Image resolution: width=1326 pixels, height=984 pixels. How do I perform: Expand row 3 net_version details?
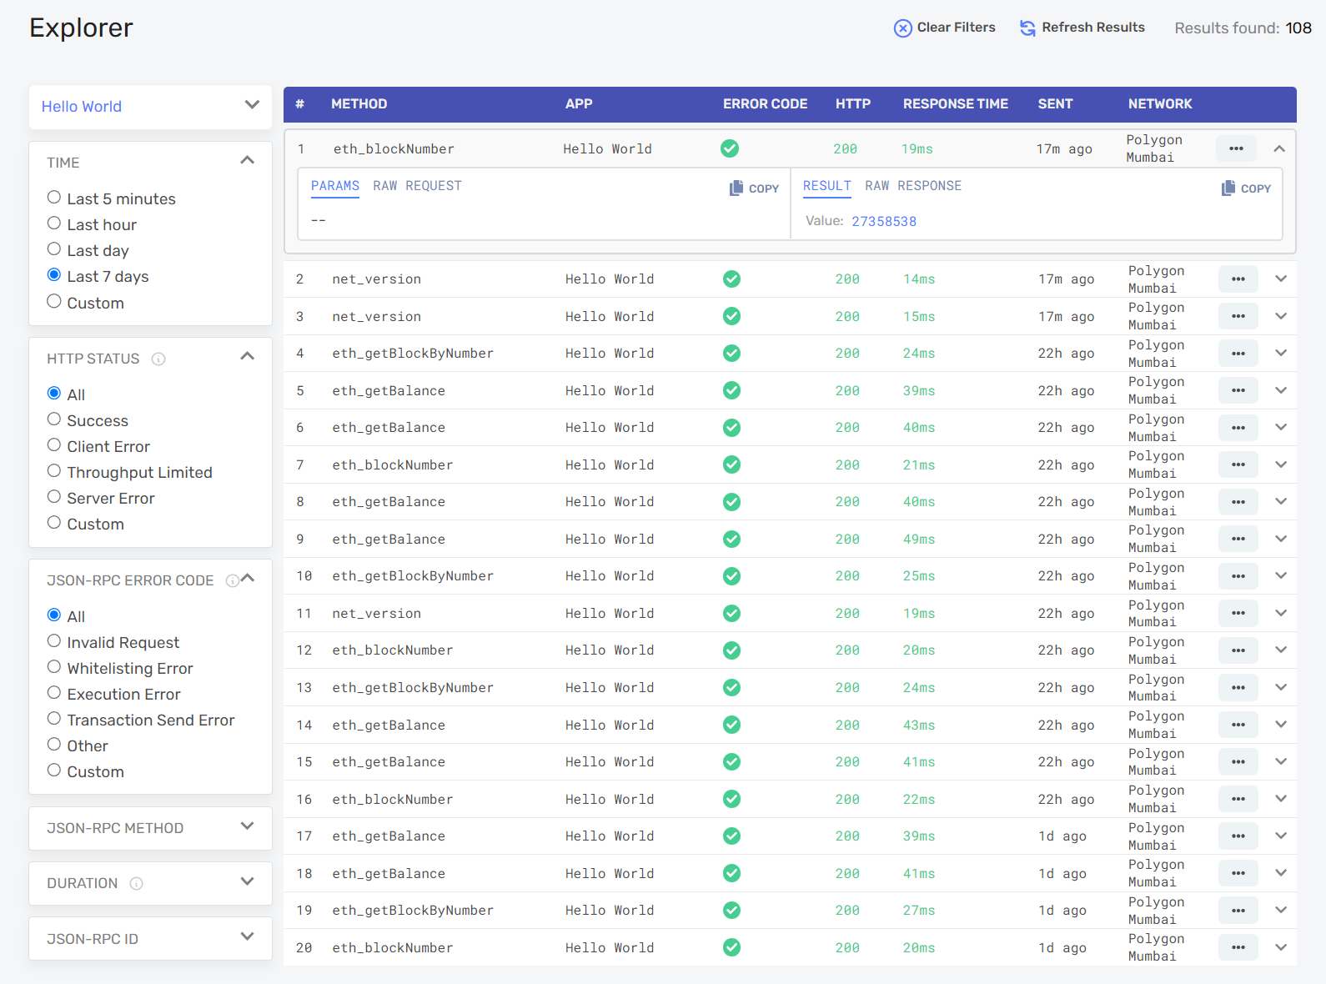click(1281, 316)
